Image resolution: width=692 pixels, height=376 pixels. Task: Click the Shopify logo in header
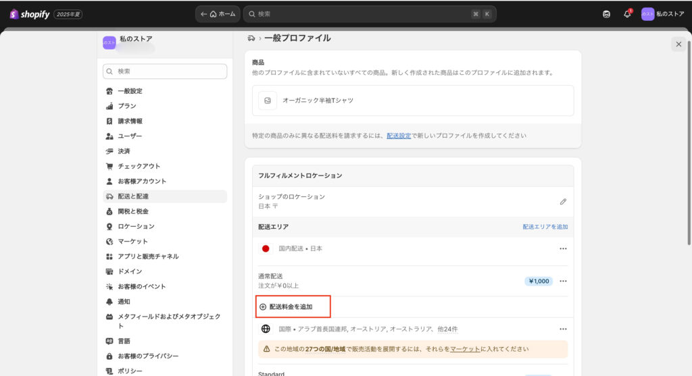coord(30,14)
